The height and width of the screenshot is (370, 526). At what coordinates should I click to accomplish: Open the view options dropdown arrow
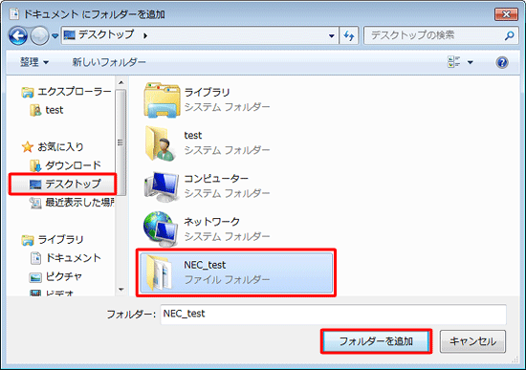471,62
